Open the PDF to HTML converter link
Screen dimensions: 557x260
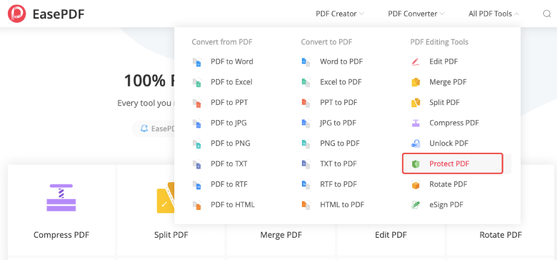[x=232, y=205]
